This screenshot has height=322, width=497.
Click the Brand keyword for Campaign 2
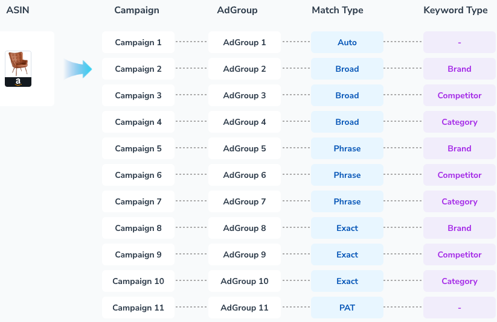click(x=460, y=69)
